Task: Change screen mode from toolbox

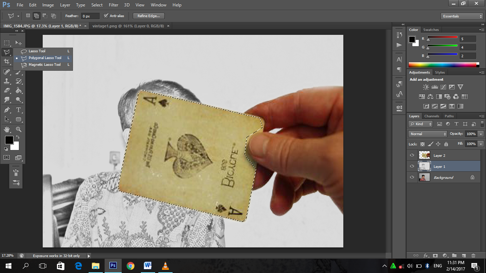Action: [x=19, y=157]
